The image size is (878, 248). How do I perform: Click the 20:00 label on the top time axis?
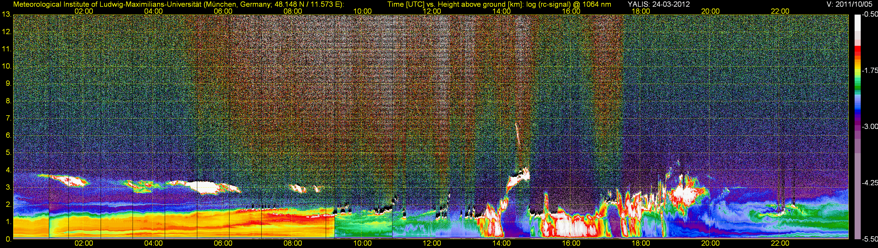click(x=710, y=11)
